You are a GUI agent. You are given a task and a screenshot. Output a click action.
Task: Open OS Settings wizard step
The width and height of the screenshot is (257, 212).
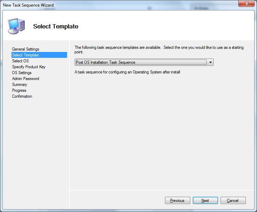[22, 73]
